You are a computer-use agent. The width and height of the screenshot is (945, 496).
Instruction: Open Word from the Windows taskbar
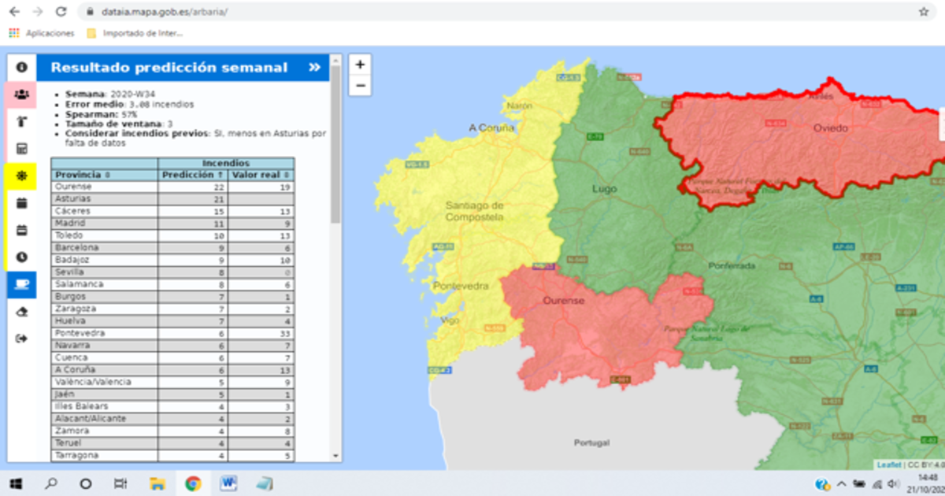[228, 483]
